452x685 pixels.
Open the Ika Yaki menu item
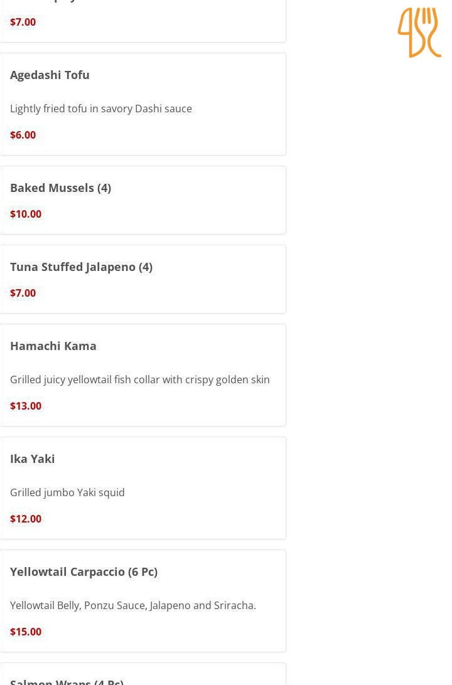tap(33, 459)
